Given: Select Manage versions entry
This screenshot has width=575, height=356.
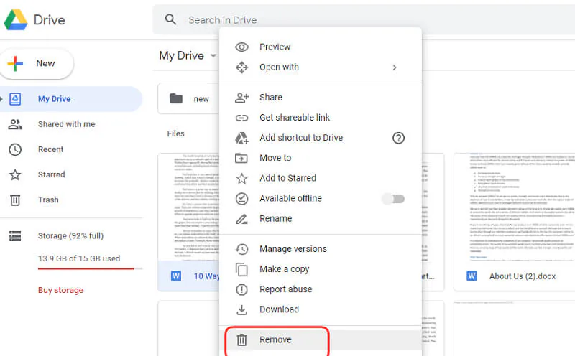Looking at the screenshot, I should click(x=321, y=249).
